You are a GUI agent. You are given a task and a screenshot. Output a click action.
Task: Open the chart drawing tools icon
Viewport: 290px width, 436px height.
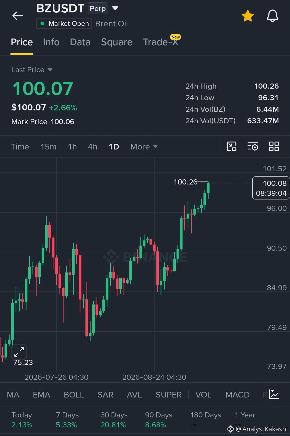tap(231, 147)
